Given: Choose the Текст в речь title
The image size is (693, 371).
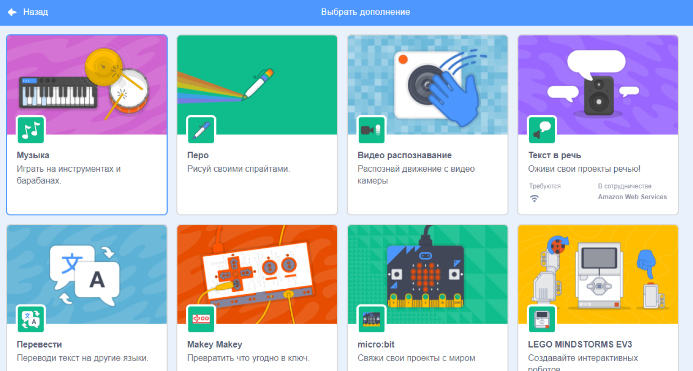Looking at the screenshot, I should click(x=554, y=155).
